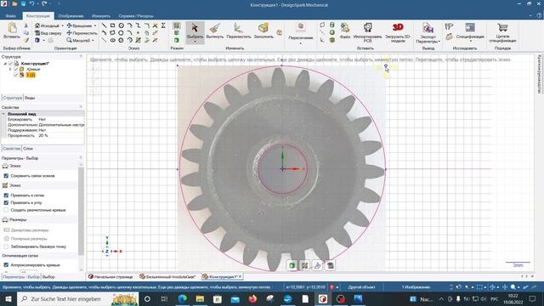
Task: Click Импортировать PCB icon
Action: (367, 32)
